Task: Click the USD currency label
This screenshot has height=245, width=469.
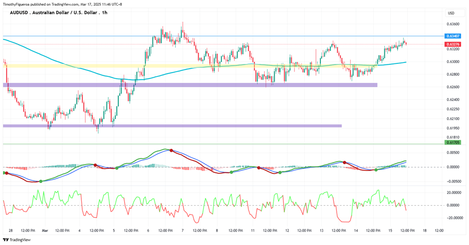Action: tap(451, 13)
